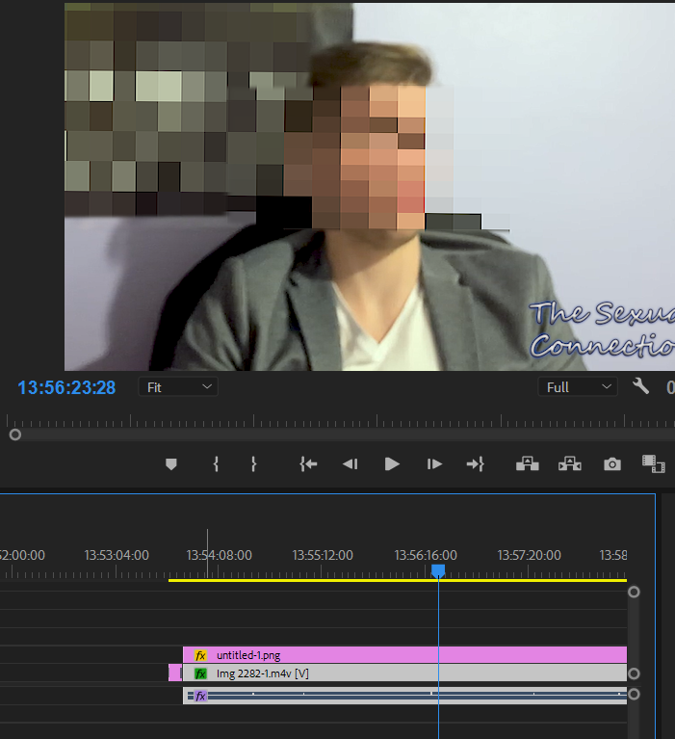Click the yellow render bar above the tracks
The image size is (675, 739).
pos(398,580)
